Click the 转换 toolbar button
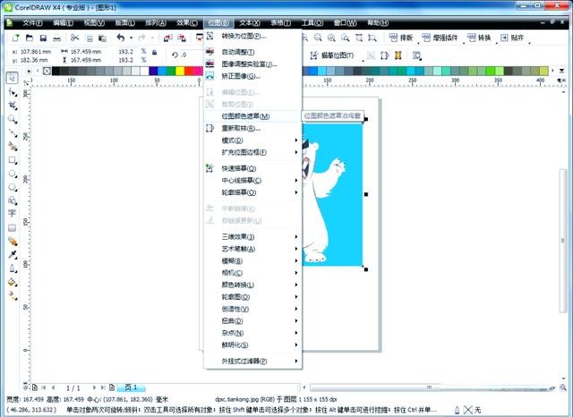 pos(479,38)
